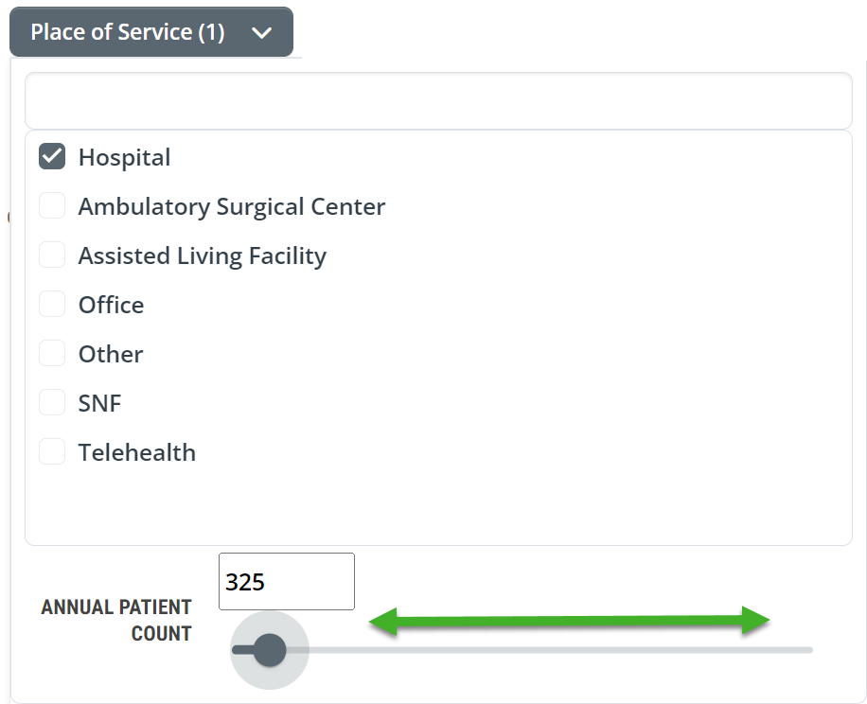
Task: Tick the Office checkbox
Action: coord(52,304)
